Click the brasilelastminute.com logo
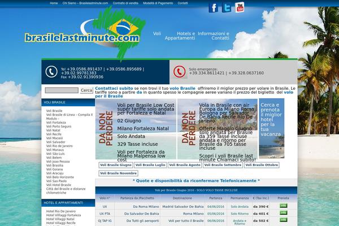Image resolution: width=339 pixels, height=226 pixels. tap(85, 34)
